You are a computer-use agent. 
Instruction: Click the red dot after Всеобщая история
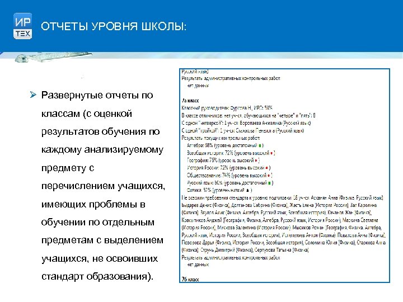(x=271, y=153)
